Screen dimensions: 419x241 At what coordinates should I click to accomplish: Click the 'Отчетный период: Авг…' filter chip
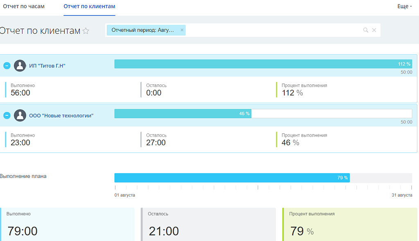(x=142, y=30)
